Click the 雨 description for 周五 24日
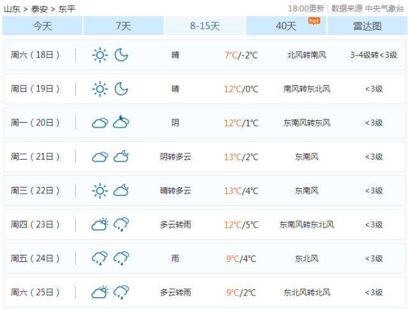The image size is (408, 309). pyautogui.click(x=175, y=258)
